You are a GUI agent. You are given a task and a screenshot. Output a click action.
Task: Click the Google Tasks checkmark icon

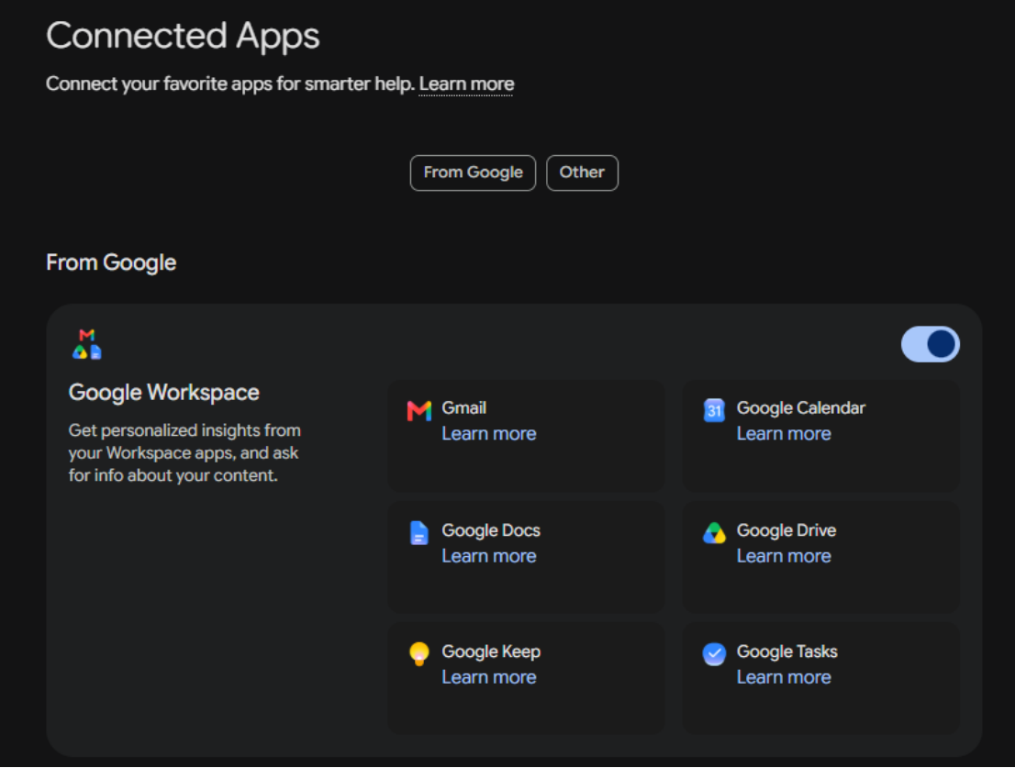tap(714, 654)
